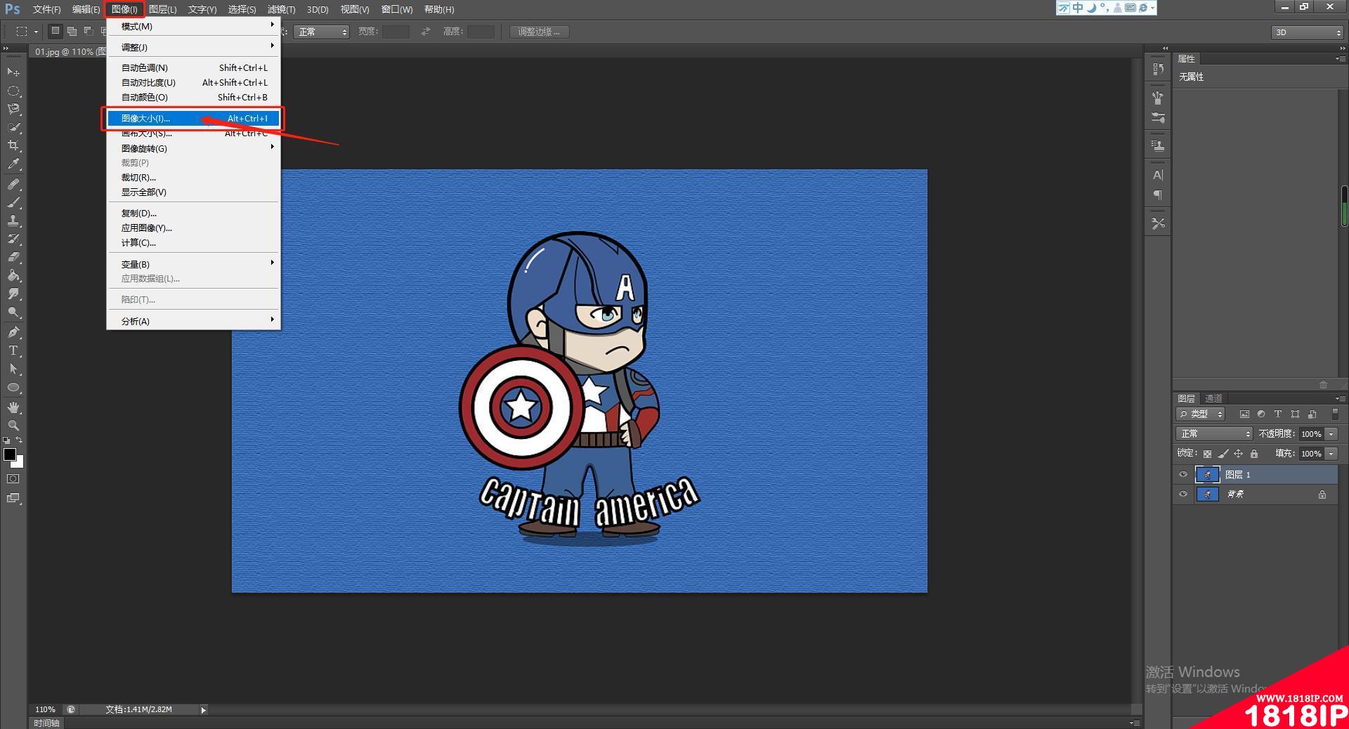Open the Paragraph panel icon

pyautogui.click(x=1158, y=195)
